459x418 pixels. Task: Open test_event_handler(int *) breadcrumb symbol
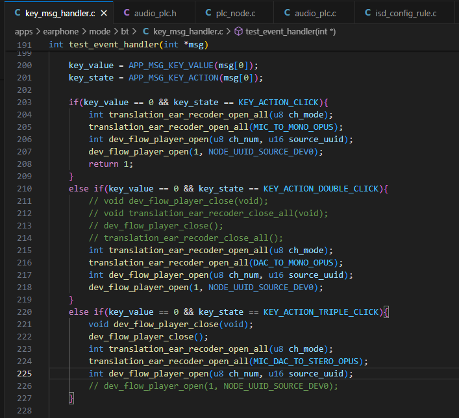pyautogui.click(x=290, y=32)
